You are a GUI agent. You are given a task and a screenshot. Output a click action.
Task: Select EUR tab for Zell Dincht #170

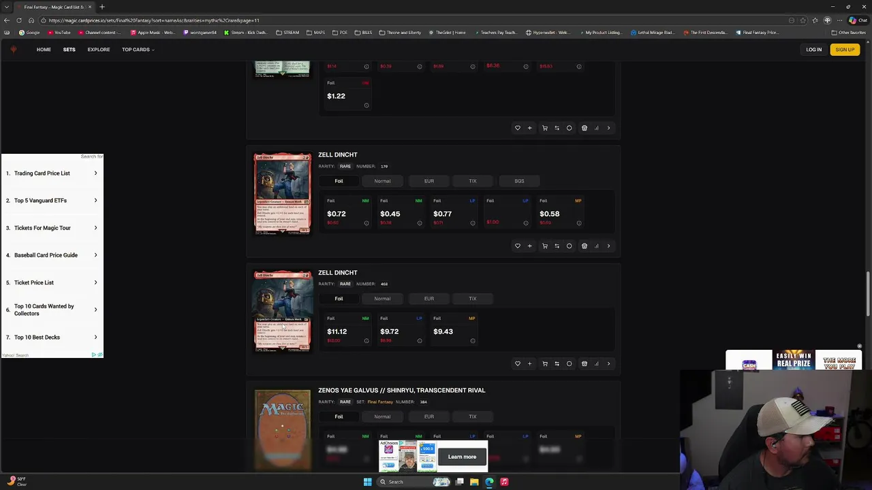point(429,181)
